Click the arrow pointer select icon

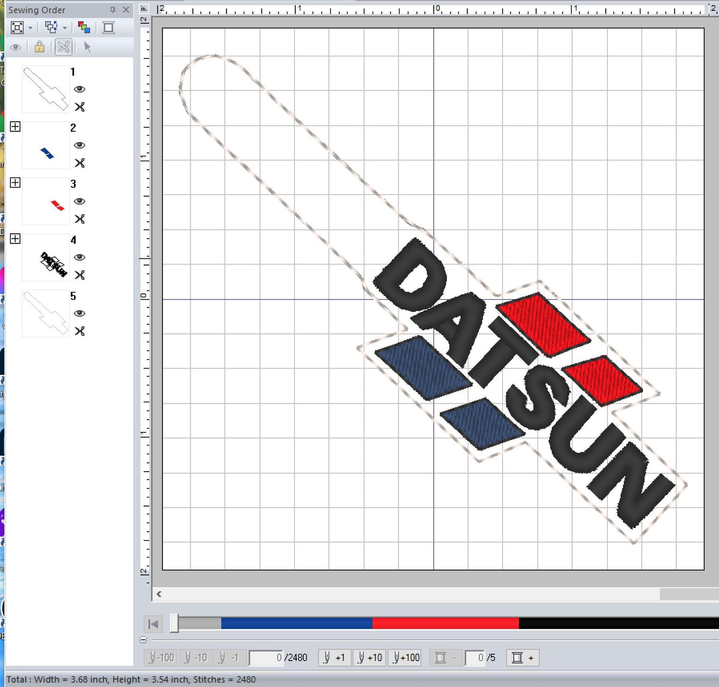tap(87, 47)
